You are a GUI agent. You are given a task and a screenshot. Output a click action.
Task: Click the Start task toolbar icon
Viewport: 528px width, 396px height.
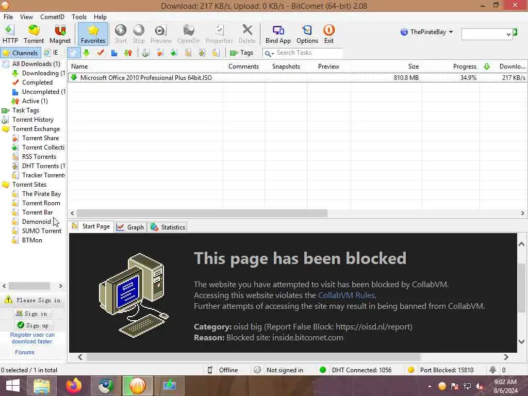point(121,34)
